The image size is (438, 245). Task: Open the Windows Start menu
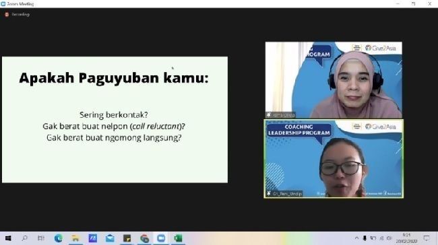pos(8,238)
